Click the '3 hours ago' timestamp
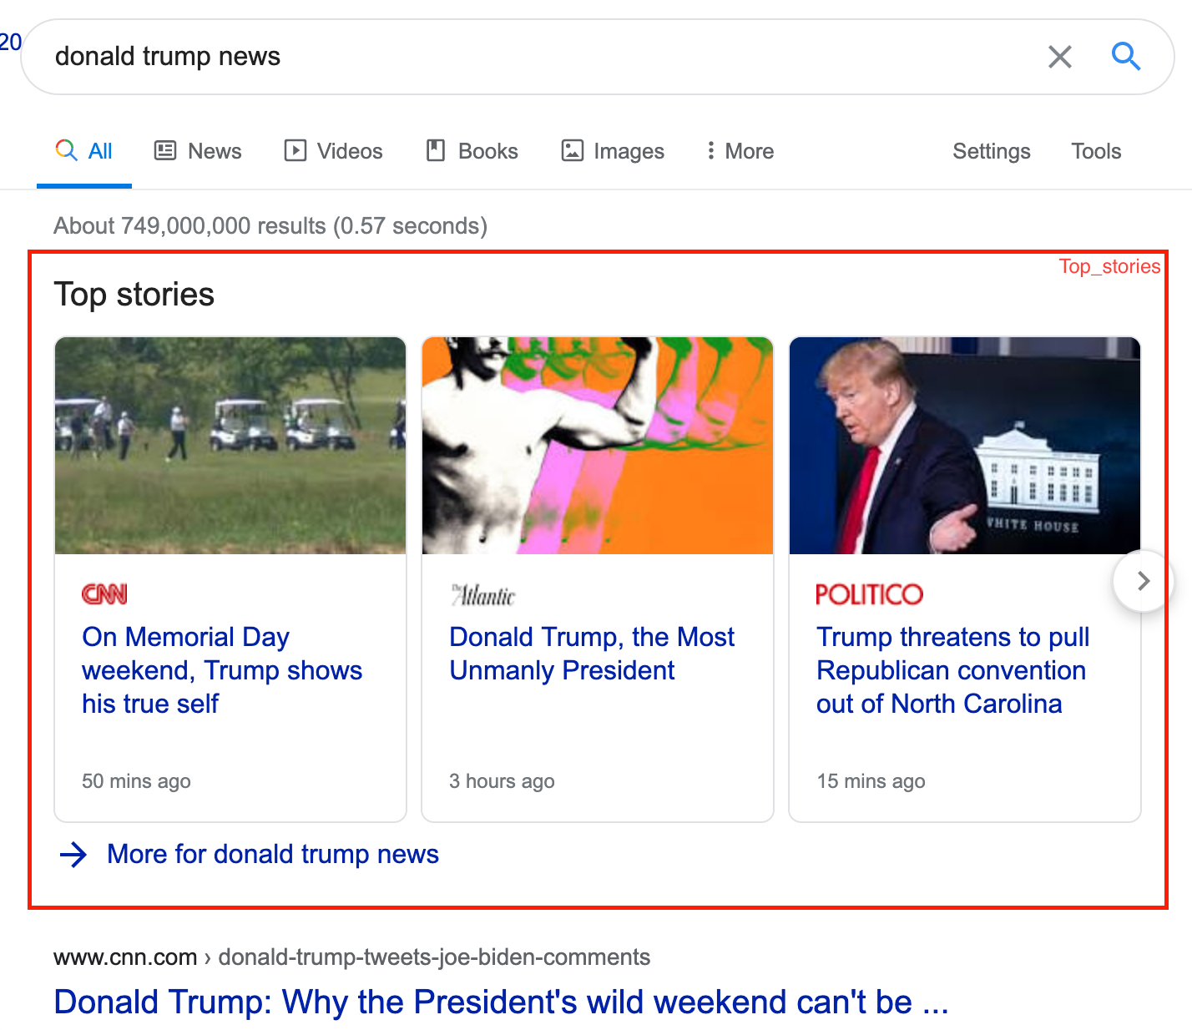 point(502,781)
